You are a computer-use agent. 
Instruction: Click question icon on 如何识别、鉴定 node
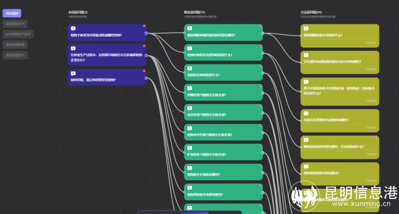coord(73,73)
